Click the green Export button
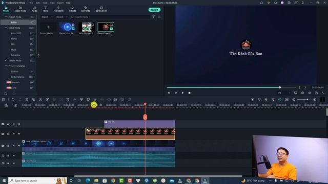The height and width of the screenshot is (184, 328). pyautogui.click(x=154, y=10)
